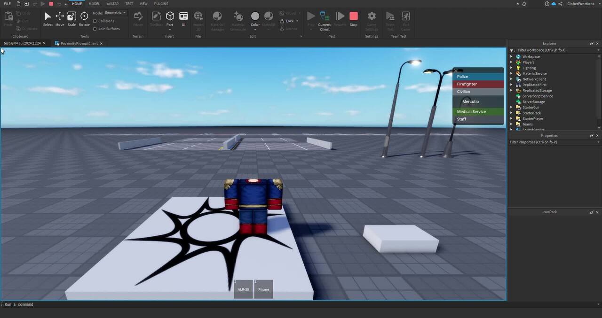
Task: Open Game Settings
Action: pos(372,21)
